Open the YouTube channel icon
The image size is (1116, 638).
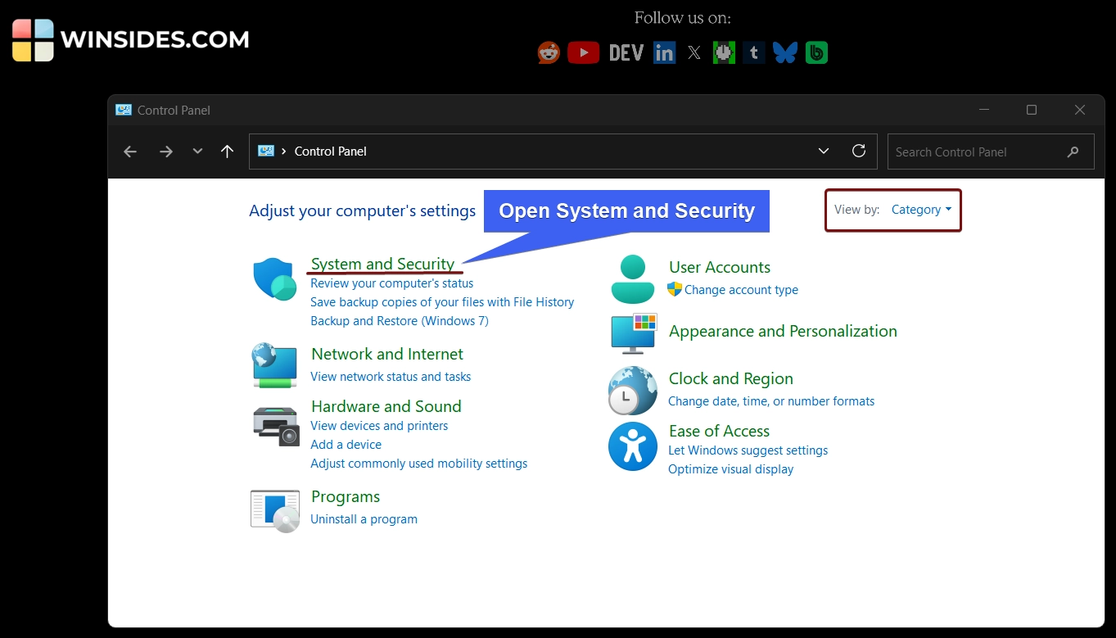583,52
